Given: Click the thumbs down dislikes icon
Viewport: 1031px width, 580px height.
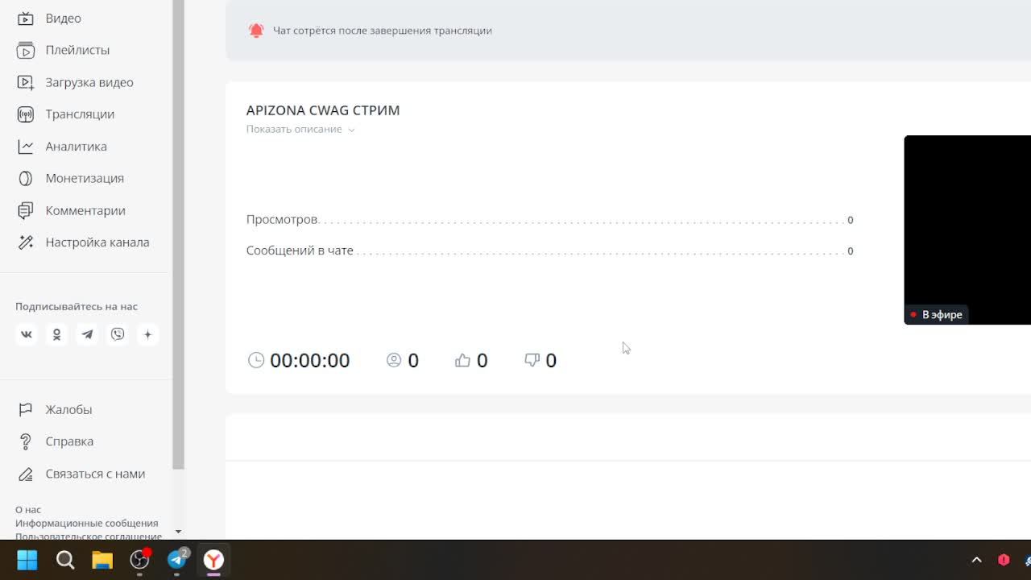Looking at the screenshot, I should 532,360.
